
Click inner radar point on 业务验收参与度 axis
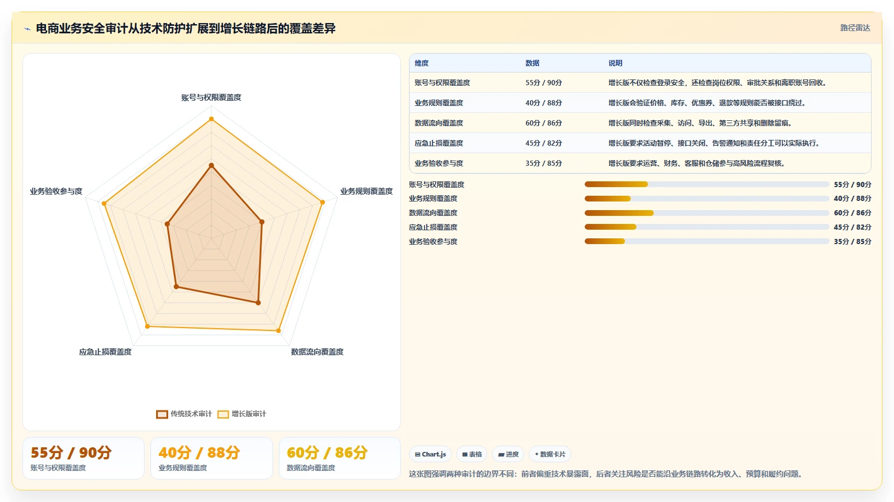coord(168,224)
